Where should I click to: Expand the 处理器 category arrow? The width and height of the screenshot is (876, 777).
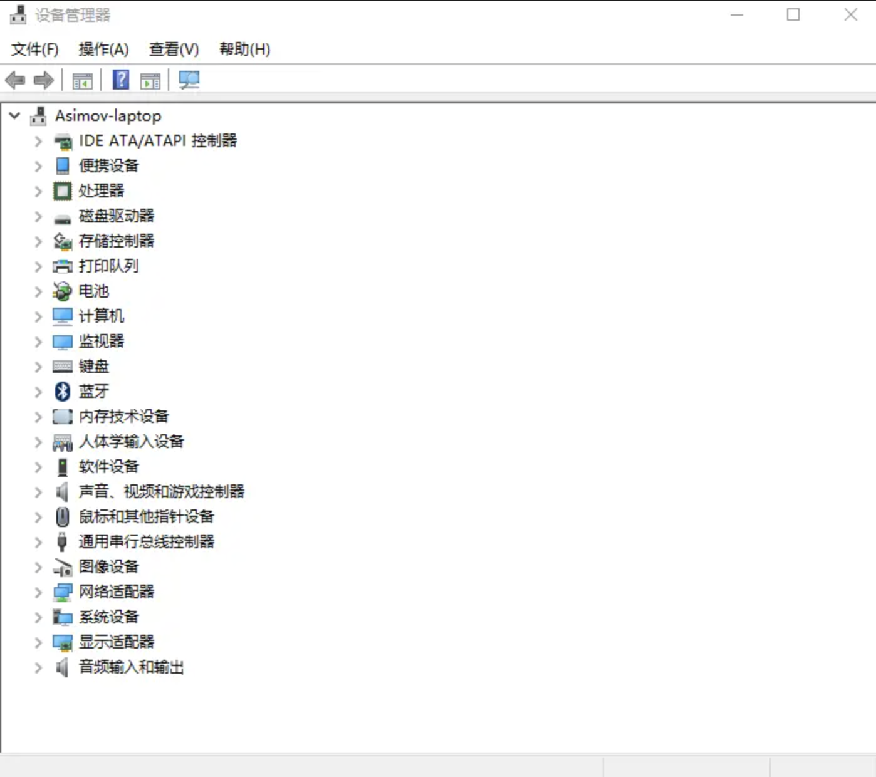pyautogui.click(x=38, y=191)
